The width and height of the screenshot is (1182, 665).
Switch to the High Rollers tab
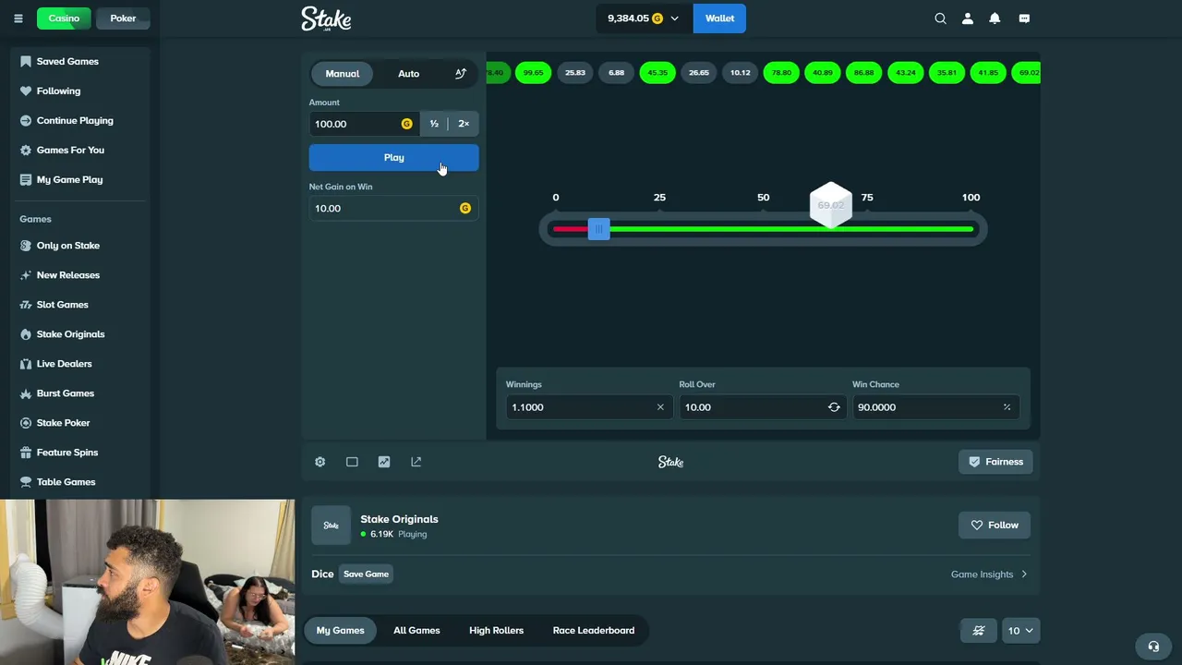coord(496,631)
